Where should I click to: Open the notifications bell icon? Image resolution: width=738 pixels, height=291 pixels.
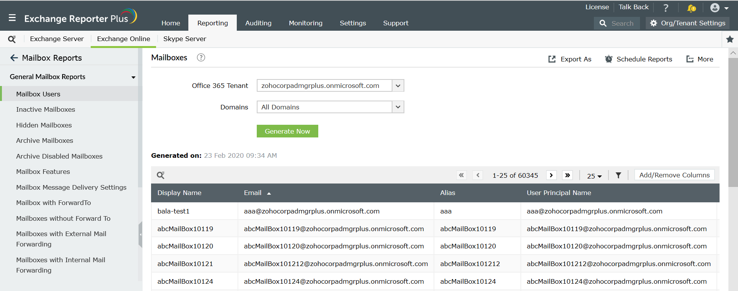pos(691,8)
